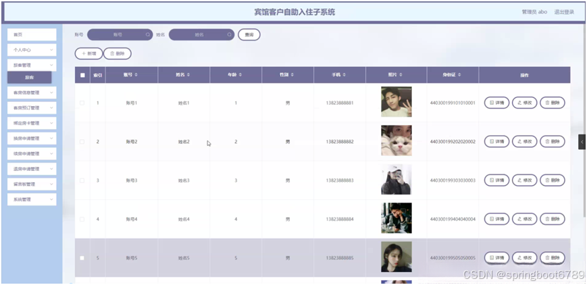Select the 旅客 submenu item
The image size is (587, 285).
click(30, 78)
